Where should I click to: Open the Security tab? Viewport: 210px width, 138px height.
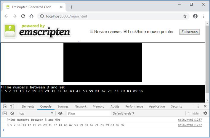177,106
